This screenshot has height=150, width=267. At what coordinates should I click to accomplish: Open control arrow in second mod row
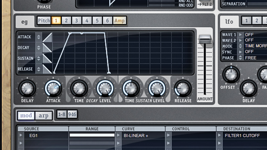168,143
